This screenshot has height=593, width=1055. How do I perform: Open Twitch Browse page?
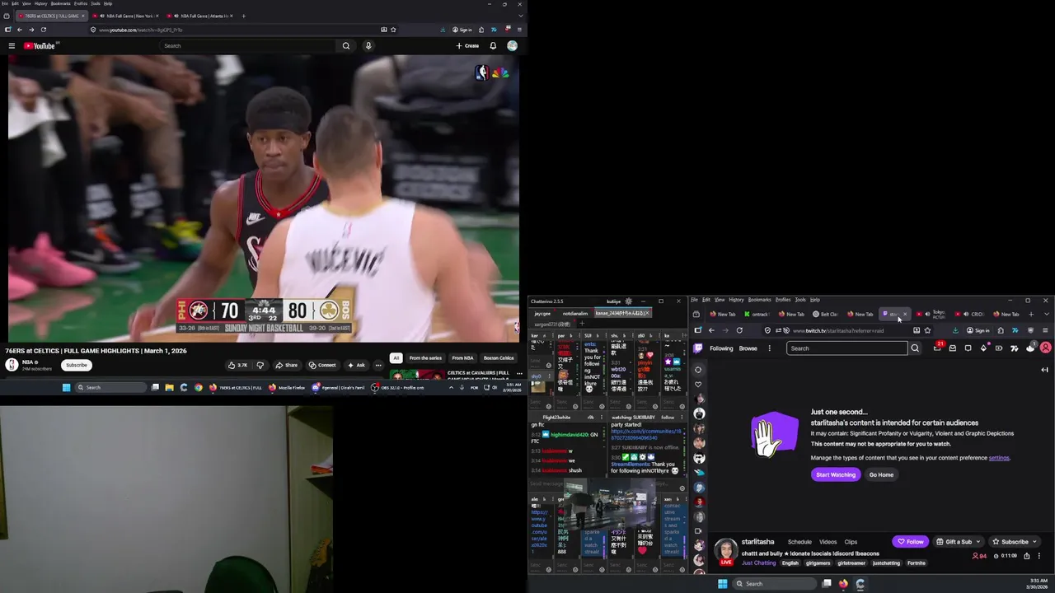(748, 348)
